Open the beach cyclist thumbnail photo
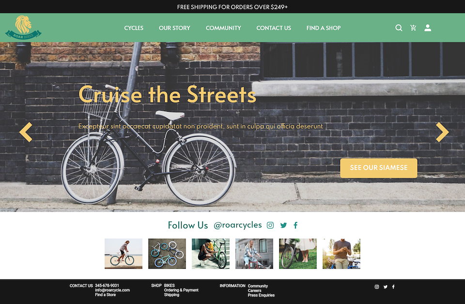 click(x=124, y=254)
